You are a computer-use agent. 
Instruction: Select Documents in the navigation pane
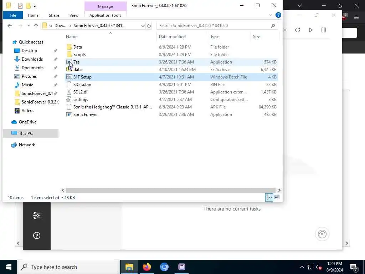pos(32,68)
